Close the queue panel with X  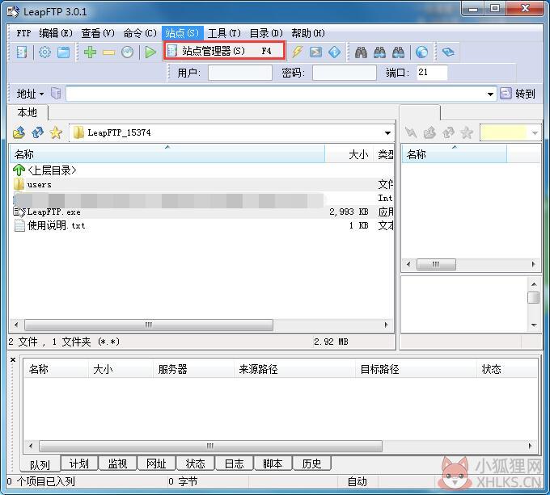coord(13,359)
